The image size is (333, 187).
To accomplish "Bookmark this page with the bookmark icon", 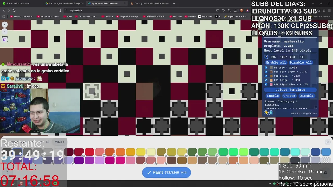I will coord(60,10).
